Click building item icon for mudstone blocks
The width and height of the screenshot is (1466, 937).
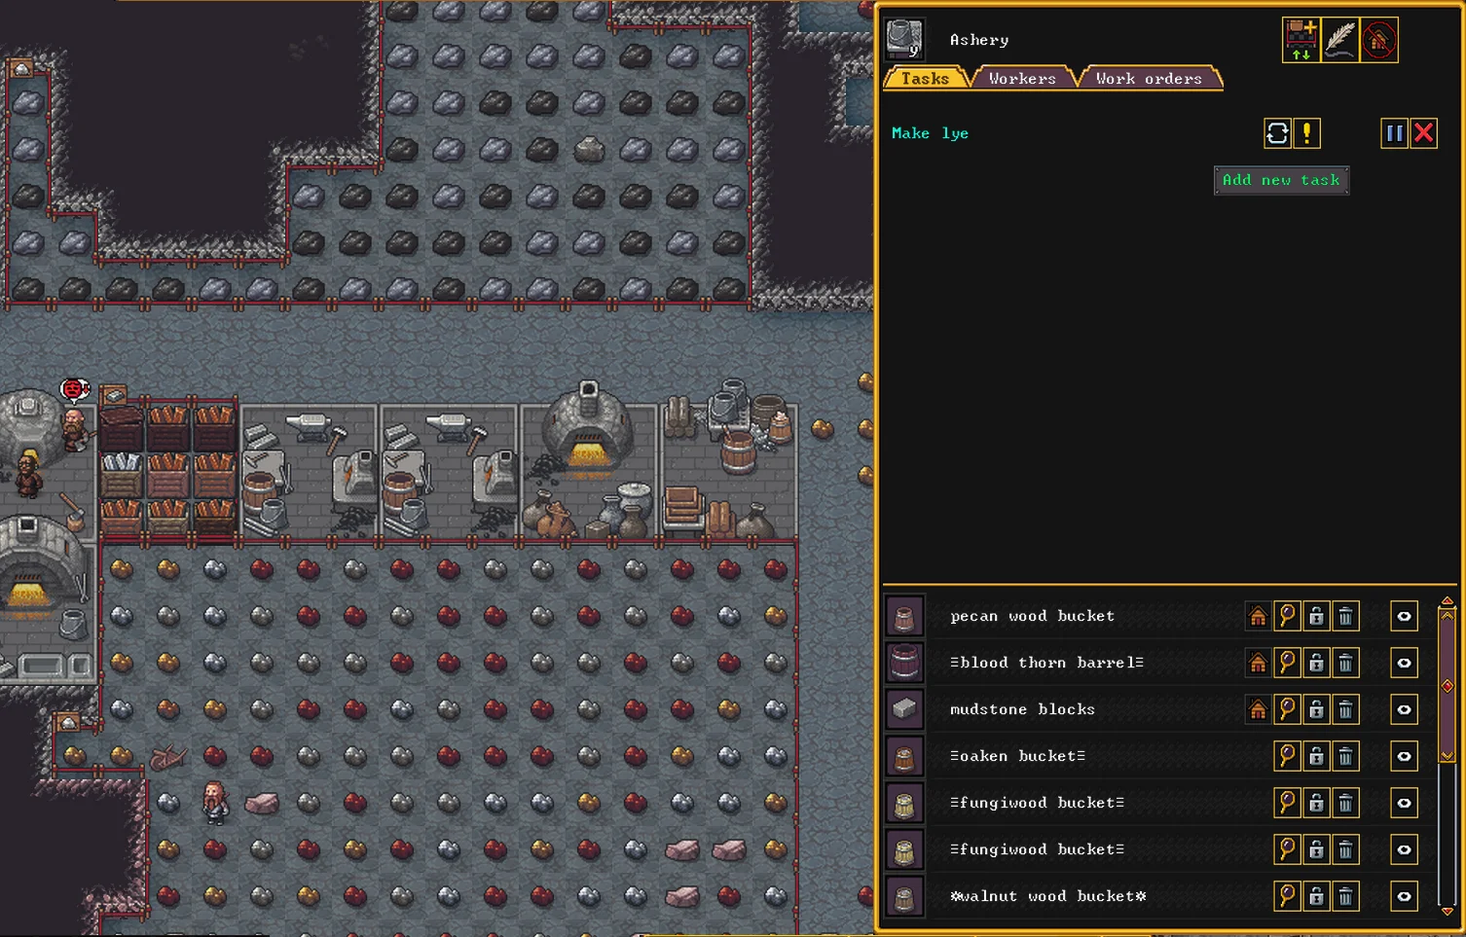(x=1258, y=709)
